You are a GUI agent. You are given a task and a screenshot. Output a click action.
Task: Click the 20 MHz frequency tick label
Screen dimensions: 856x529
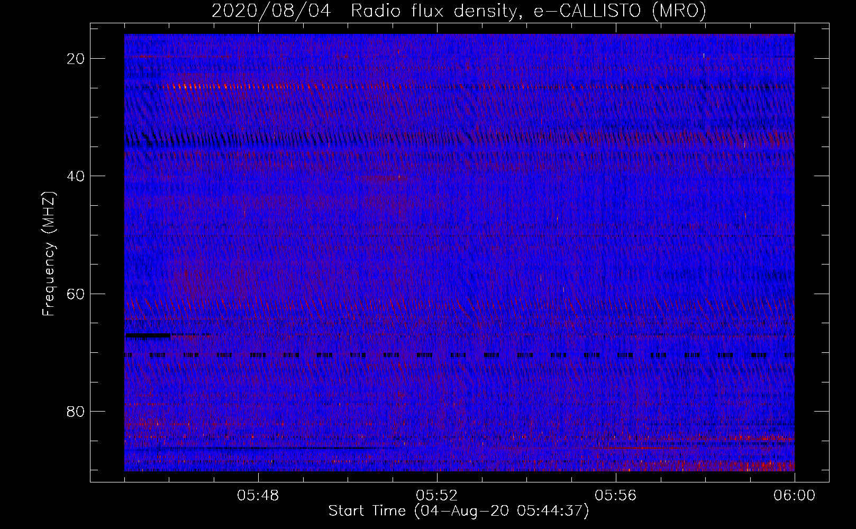[x=76, y=59]
